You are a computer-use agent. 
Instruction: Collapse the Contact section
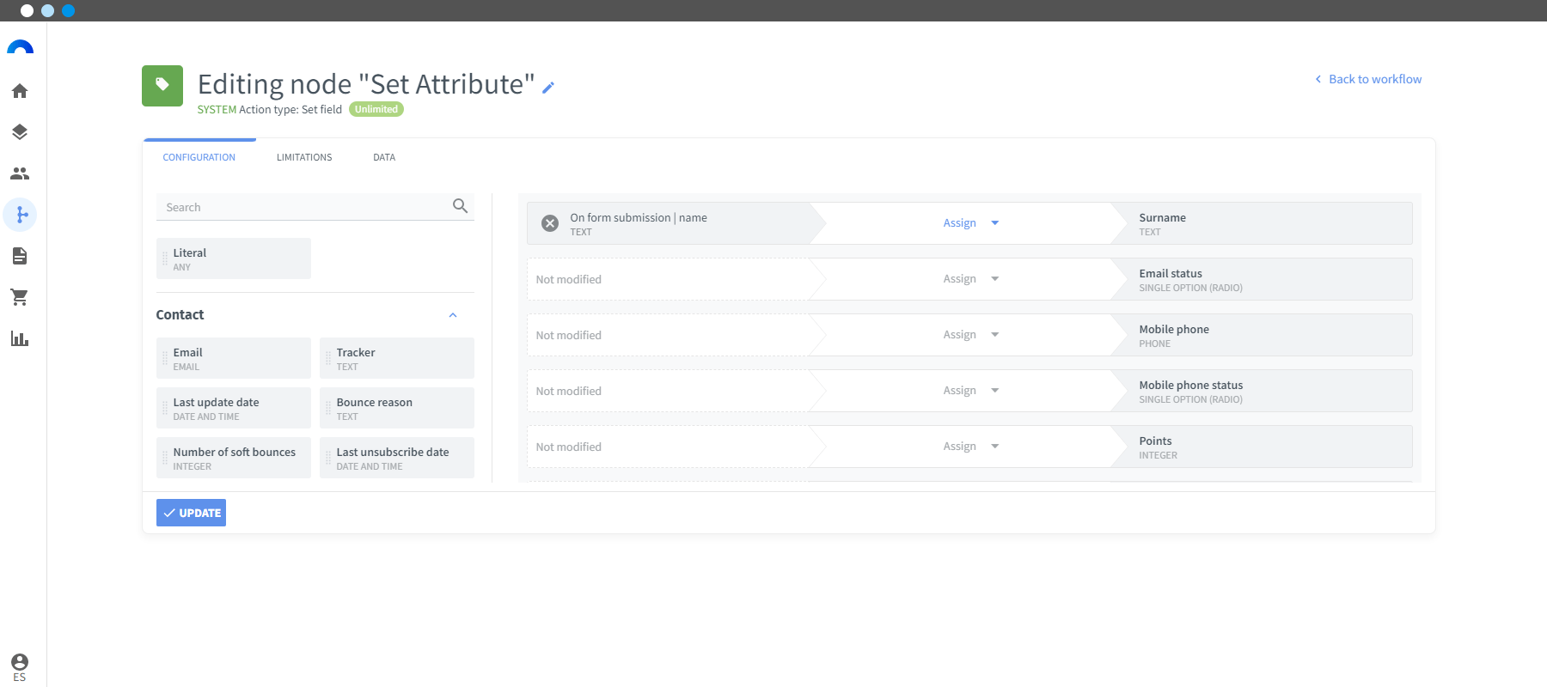click(453, 315)
